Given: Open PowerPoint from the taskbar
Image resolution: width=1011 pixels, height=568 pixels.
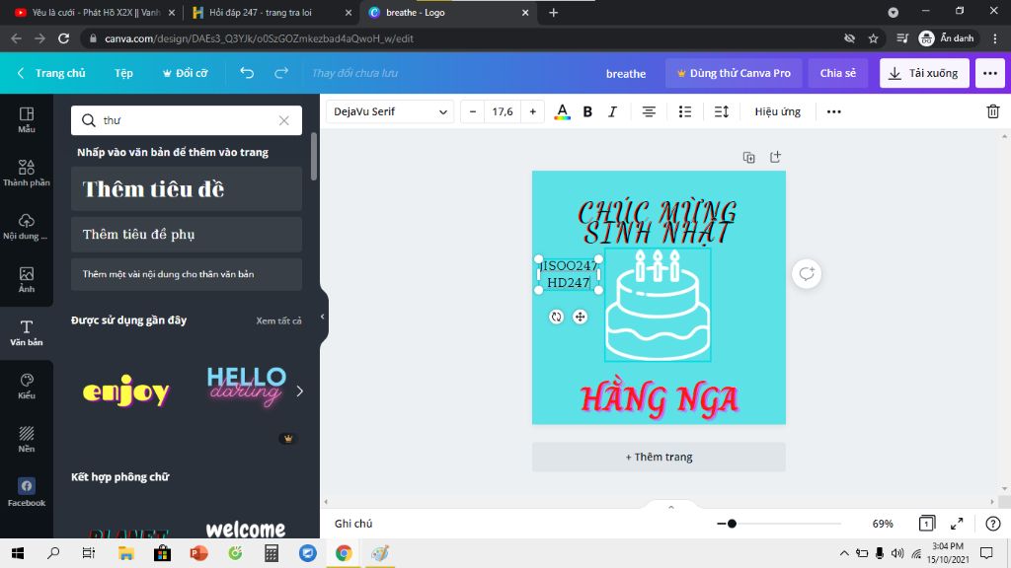Looking at the screenshot, I should pos(198,553).
